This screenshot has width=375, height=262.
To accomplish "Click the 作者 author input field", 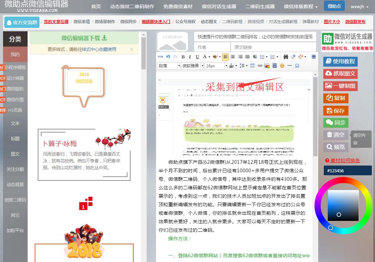I will [211, 47].
